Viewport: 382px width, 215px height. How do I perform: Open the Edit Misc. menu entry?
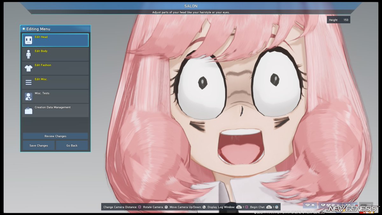tap(55, 82)
